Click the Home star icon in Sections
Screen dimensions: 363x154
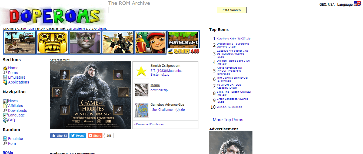(5, 68)
